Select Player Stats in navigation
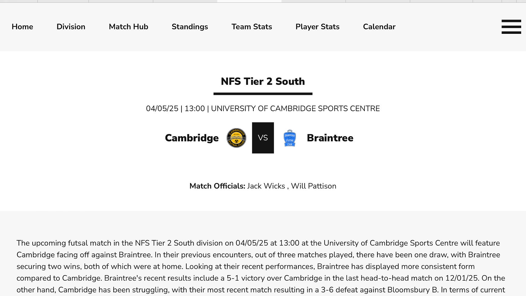This screenshot has height=296, width=526. click(317, 27)
